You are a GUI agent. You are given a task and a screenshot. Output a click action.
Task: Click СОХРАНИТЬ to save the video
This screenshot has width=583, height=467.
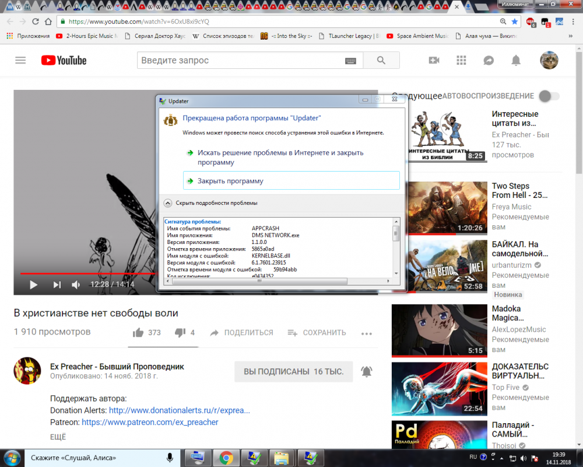(x=317, y=333)
